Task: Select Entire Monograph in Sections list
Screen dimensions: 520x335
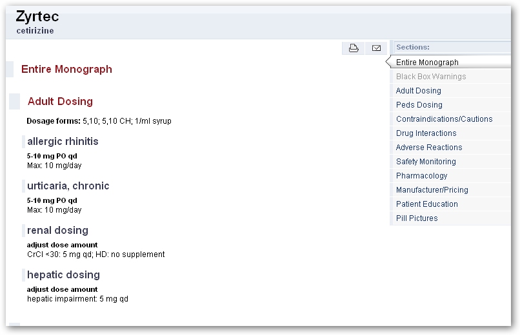Action: coord(427,62)
